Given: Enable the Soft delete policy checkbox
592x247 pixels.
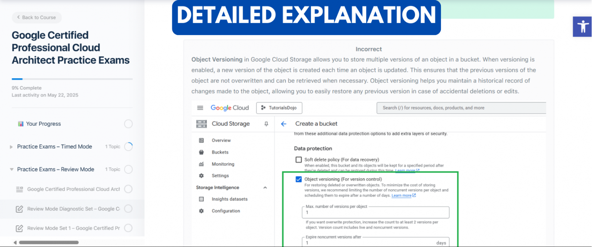Looking at the screenshot, I should 298,159.
